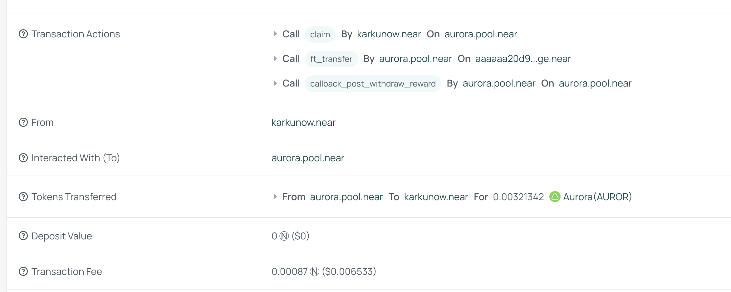Open the aaaaaa20d9...ge.near contract link
The height and width of the screenshot is (292, 731).
[523, 59]
